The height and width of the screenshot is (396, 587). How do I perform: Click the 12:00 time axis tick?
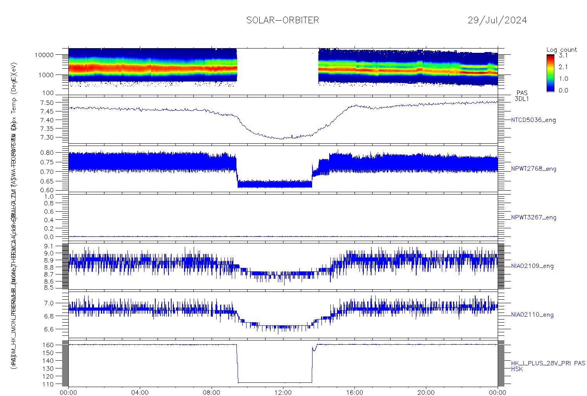click(x=283, y=393)
